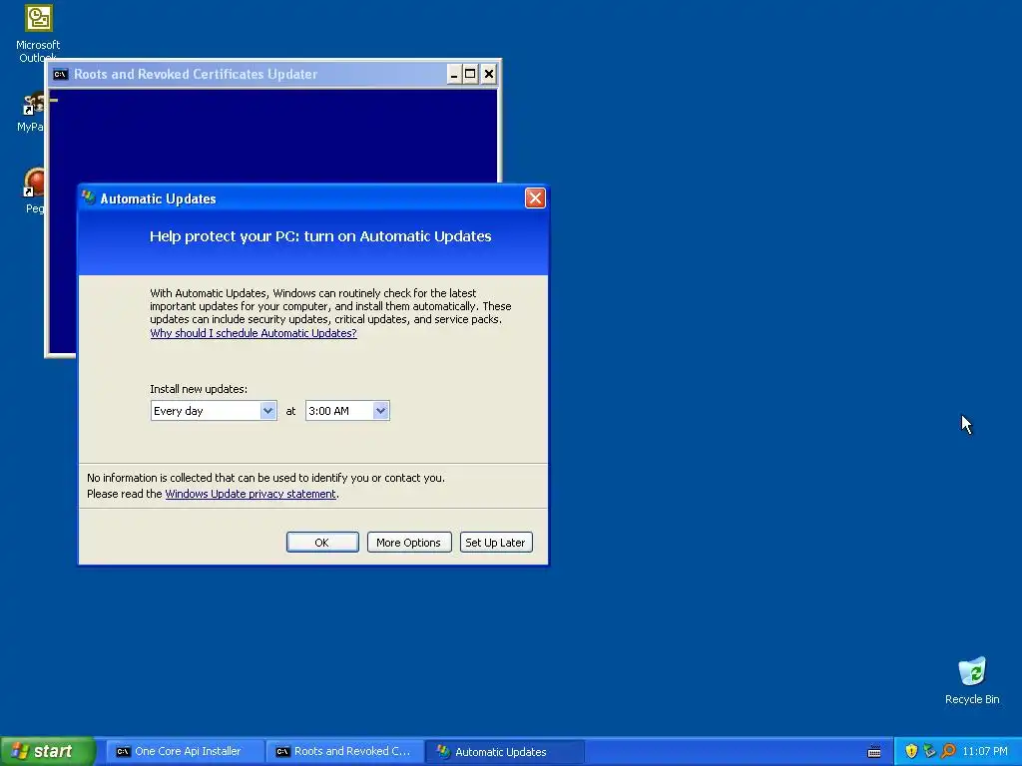The image size is (1022, 766).
Task: Click the 11:07 PM system clock
Action: tap(985, 751)
